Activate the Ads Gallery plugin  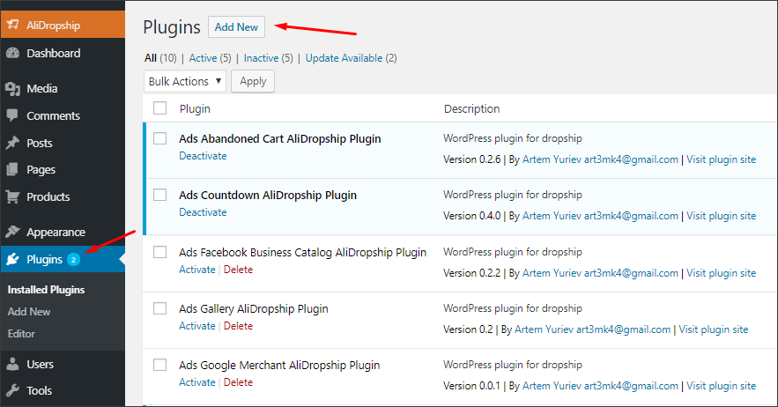[x=197, y=326]
